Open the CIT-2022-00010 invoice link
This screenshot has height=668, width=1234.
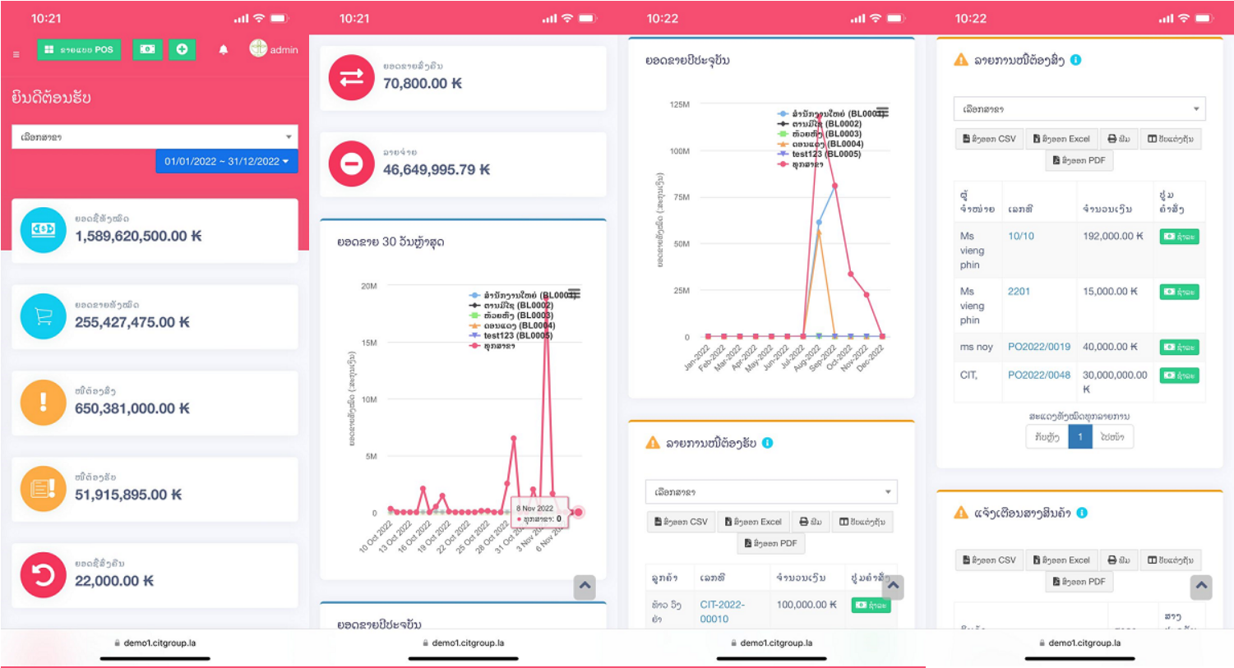tap(721, 611)
